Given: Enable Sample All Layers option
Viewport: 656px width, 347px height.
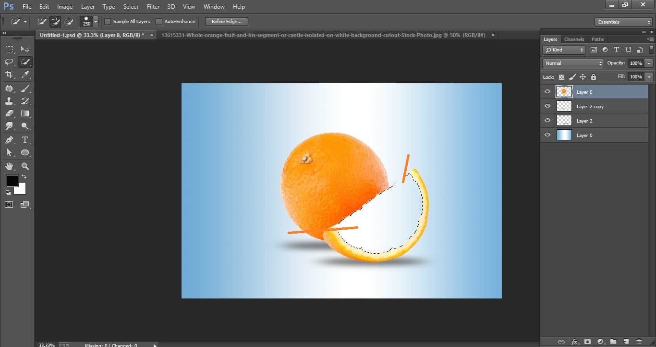Looking at the screenshot, I should click(108, 21).
